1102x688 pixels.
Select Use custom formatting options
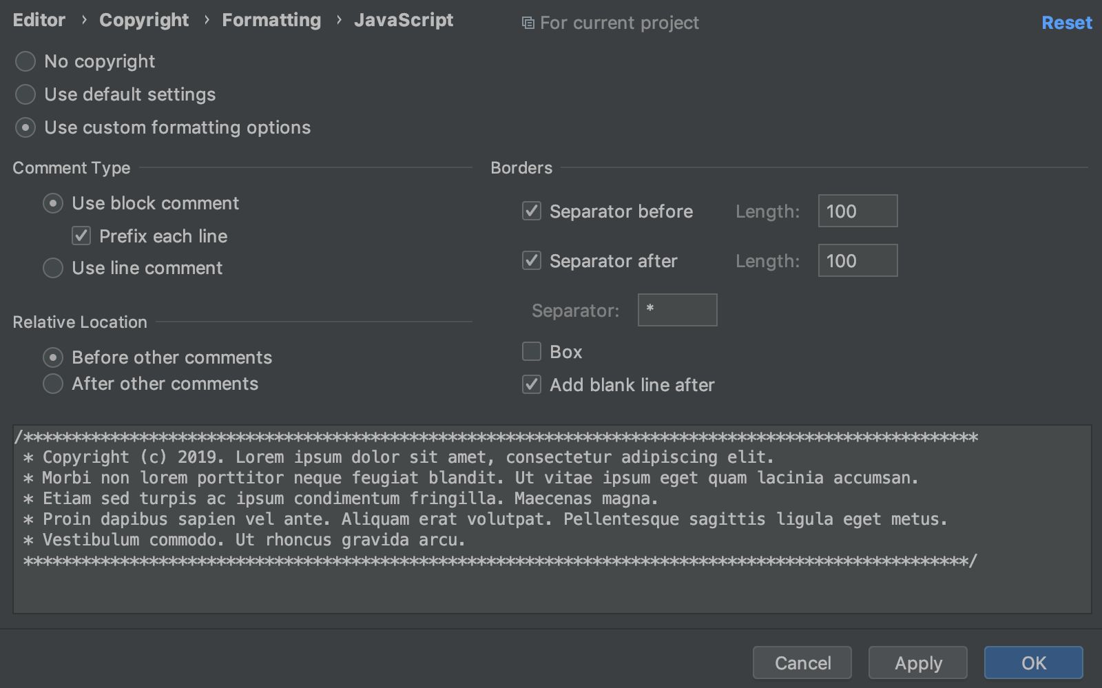pos(25,127)
